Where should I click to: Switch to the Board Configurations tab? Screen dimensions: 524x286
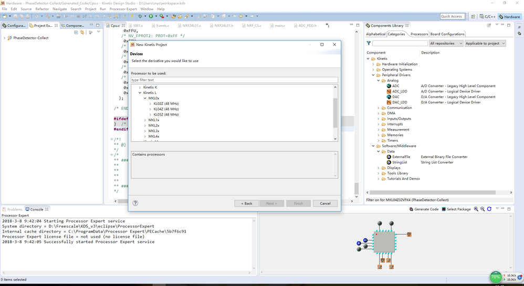pos(447,34)
